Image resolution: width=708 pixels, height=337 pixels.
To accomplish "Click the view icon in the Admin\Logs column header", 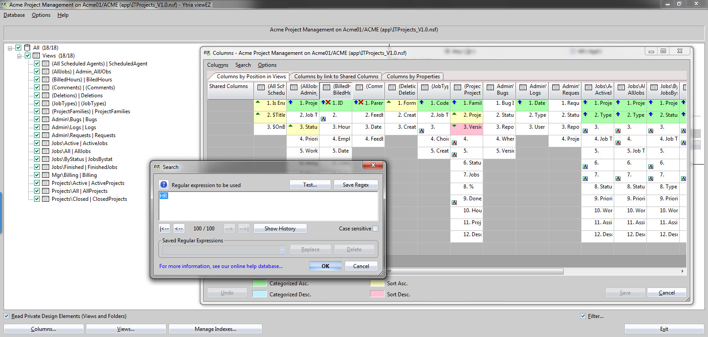I will tap(523, 87).
